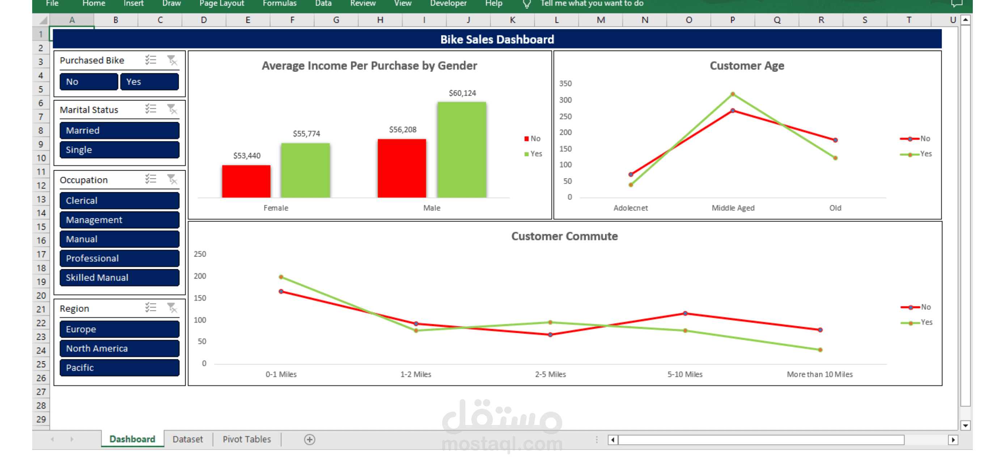1005x464 pixels.
Task: Filter region by North America
Action: (119, 348)
